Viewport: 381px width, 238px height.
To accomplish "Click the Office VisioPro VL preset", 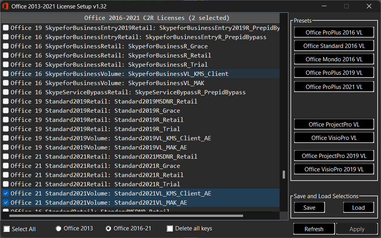I will pyautogui.click(x=334, y=138).
